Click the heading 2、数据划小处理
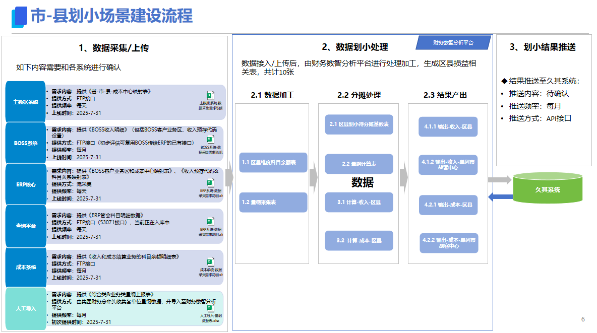 pos(355,47)
